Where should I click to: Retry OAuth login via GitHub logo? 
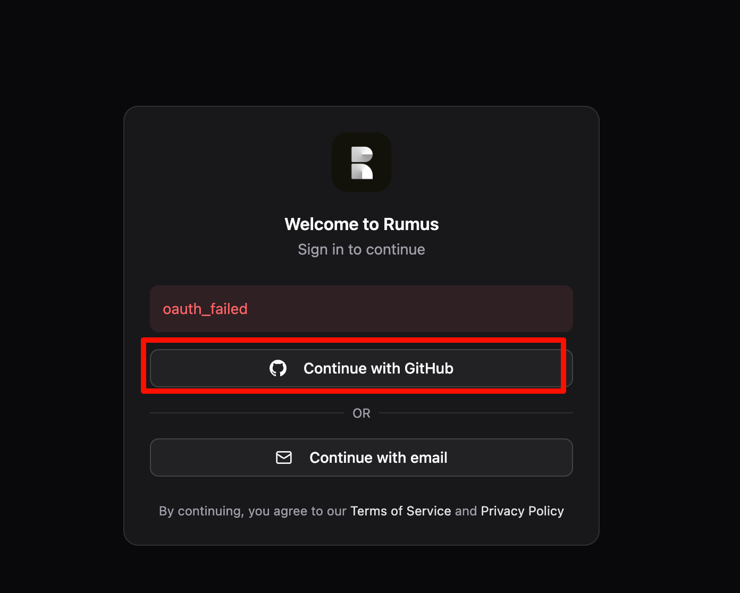click(x=278, y=368)
